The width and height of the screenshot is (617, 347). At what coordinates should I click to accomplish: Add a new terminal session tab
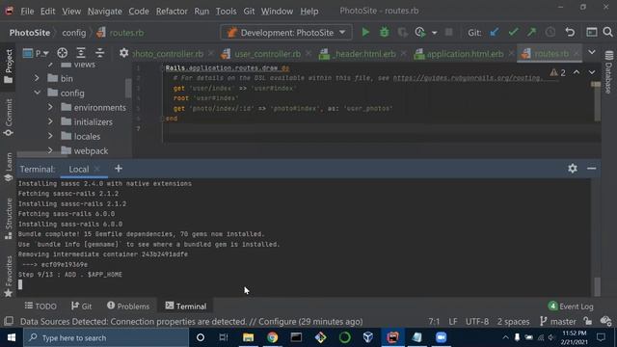click(x=119, y=169)
